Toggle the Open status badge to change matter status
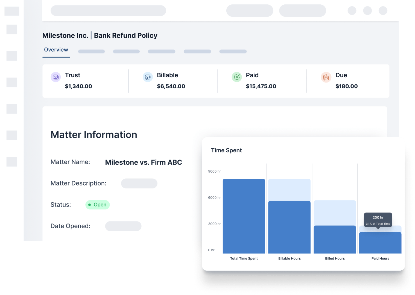The height and width of the screenshot is (295, 415). click(98, 205)
